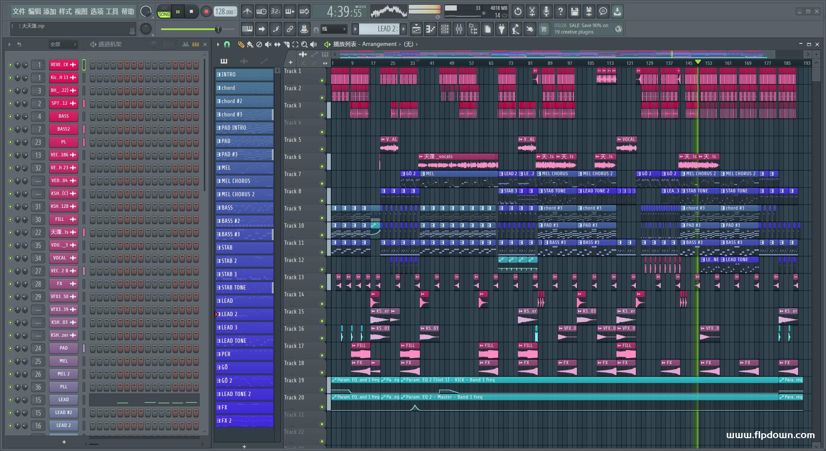Click the 128.000 tempo field
Viewport: 826px width, 451px height.
pyautogui.click(x=225, y=12)
